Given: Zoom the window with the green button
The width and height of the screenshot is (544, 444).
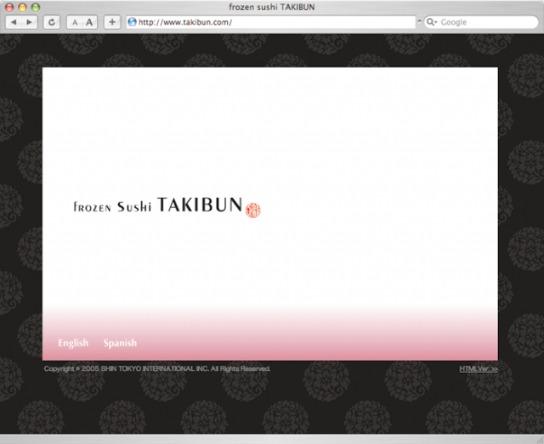Looking at the screenshot, I should tap(36, 8).
